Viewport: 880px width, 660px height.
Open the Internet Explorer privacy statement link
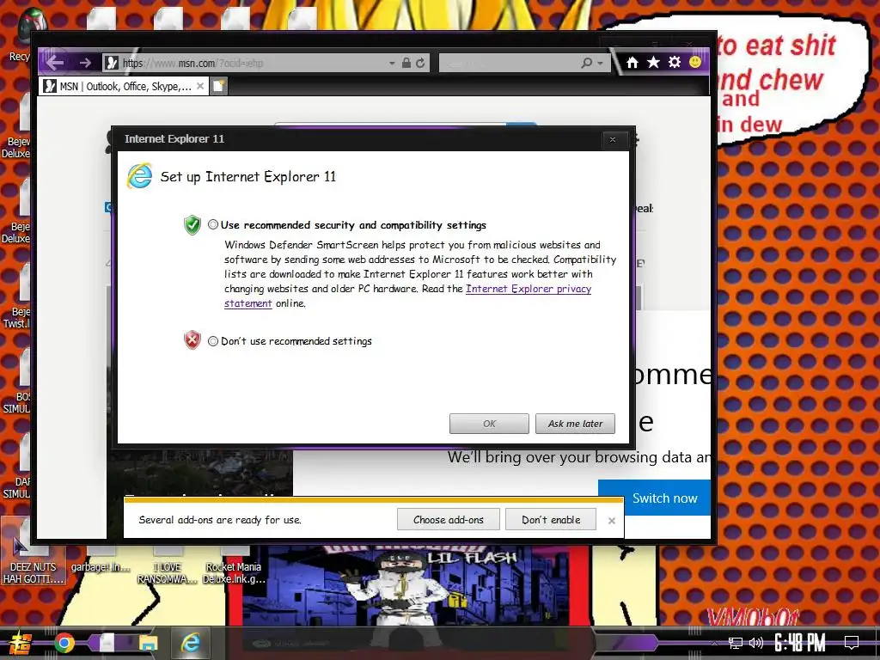(x=529, y=289)
